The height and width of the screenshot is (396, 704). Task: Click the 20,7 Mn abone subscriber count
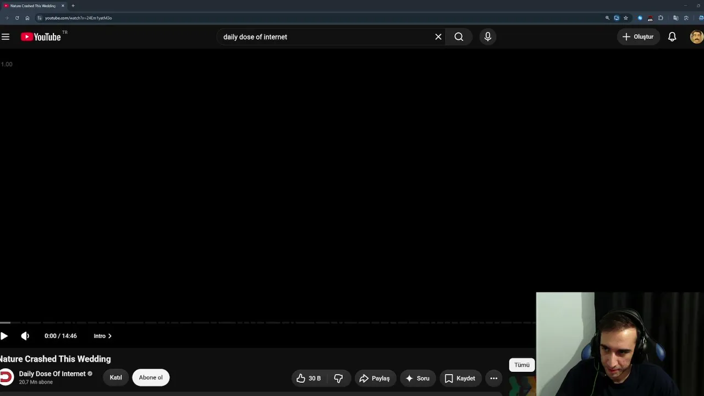tap(36, 382)
